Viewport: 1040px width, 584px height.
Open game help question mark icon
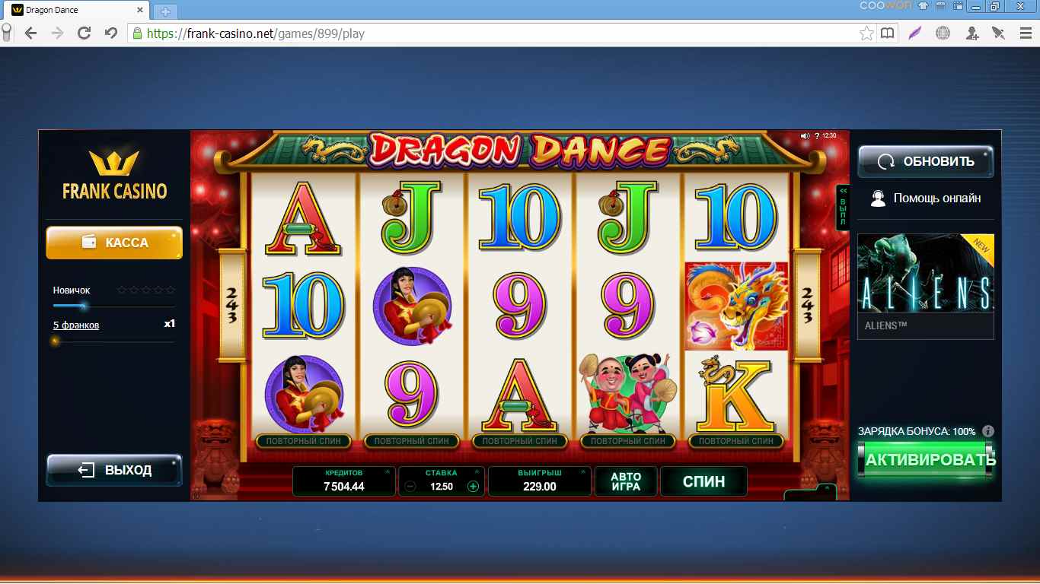click(x=817, y=136)
